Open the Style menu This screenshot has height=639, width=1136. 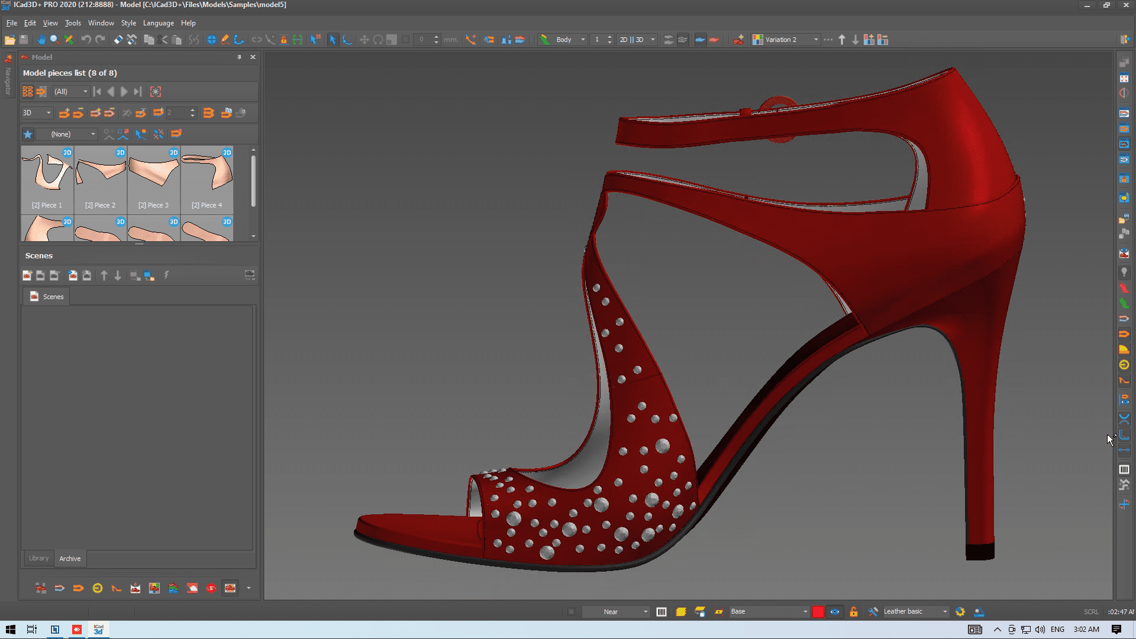[128, 23]
